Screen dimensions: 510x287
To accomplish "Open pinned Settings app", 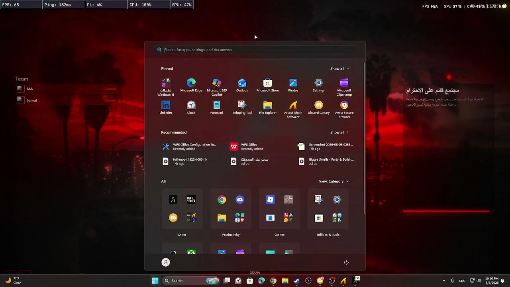I will click(319, 85).
